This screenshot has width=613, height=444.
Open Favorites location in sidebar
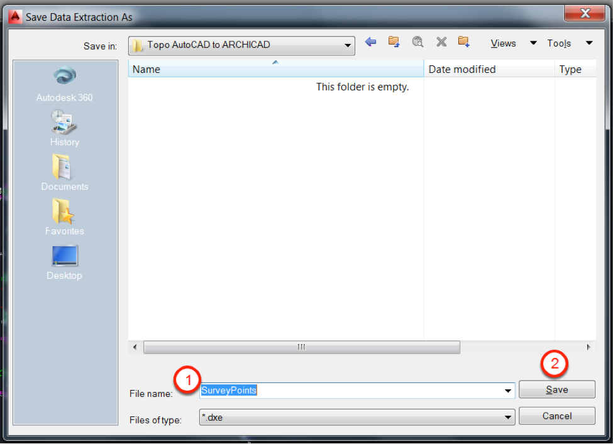pyautogui.click(x=65, y=217)
